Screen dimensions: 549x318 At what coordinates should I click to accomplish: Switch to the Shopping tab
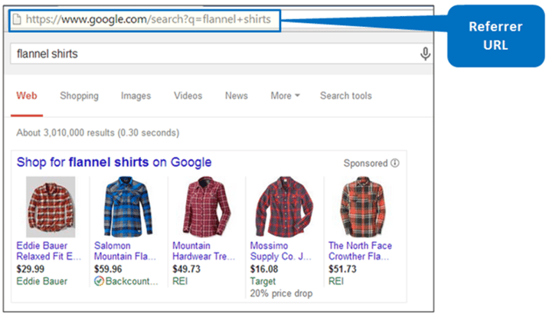pyautogui.click(x=79, y=96)
